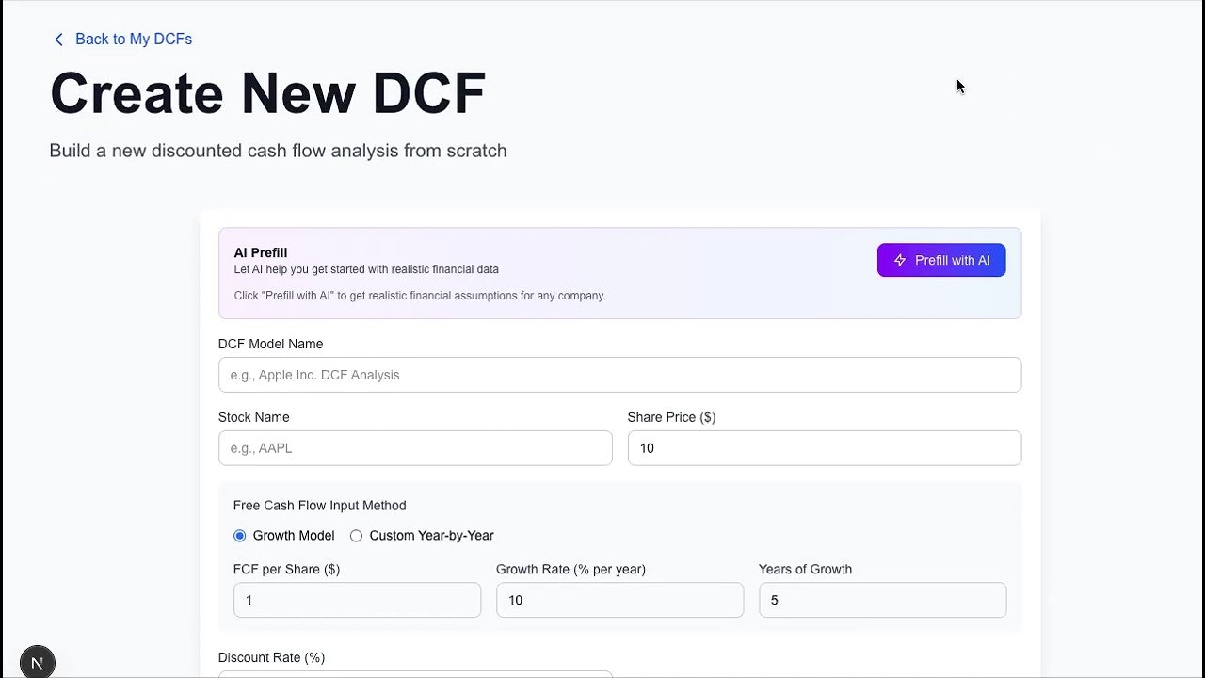Focus the Discount Rate input at the bottom

[x=415, y=674]
